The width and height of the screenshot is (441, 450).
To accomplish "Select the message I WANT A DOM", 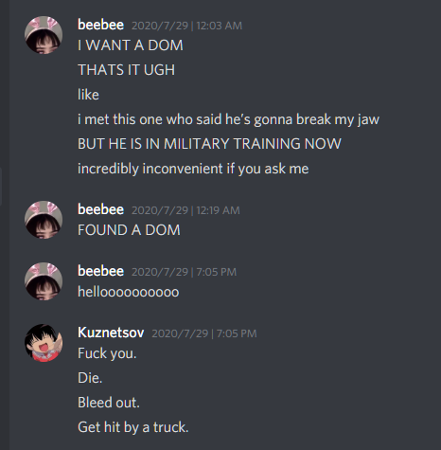I will 131,45.
